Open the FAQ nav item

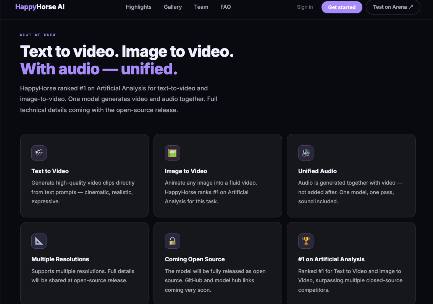point(226,7)
